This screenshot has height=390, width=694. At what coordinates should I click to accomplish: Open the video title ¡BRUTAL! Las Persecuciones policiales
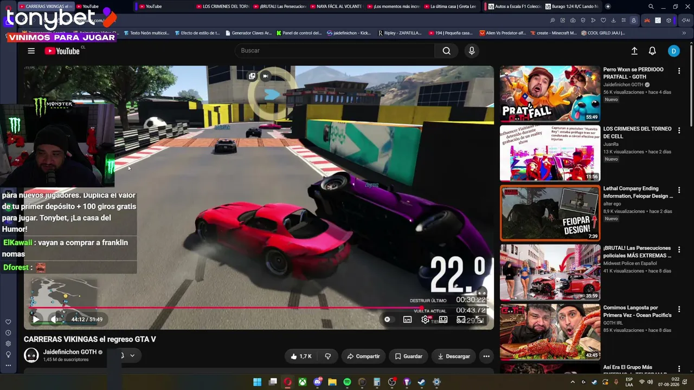pyautogui.click(x=637, y=252)
